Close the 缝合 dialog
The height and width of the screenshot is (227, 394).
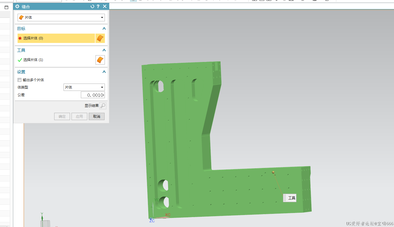point(105,6)
